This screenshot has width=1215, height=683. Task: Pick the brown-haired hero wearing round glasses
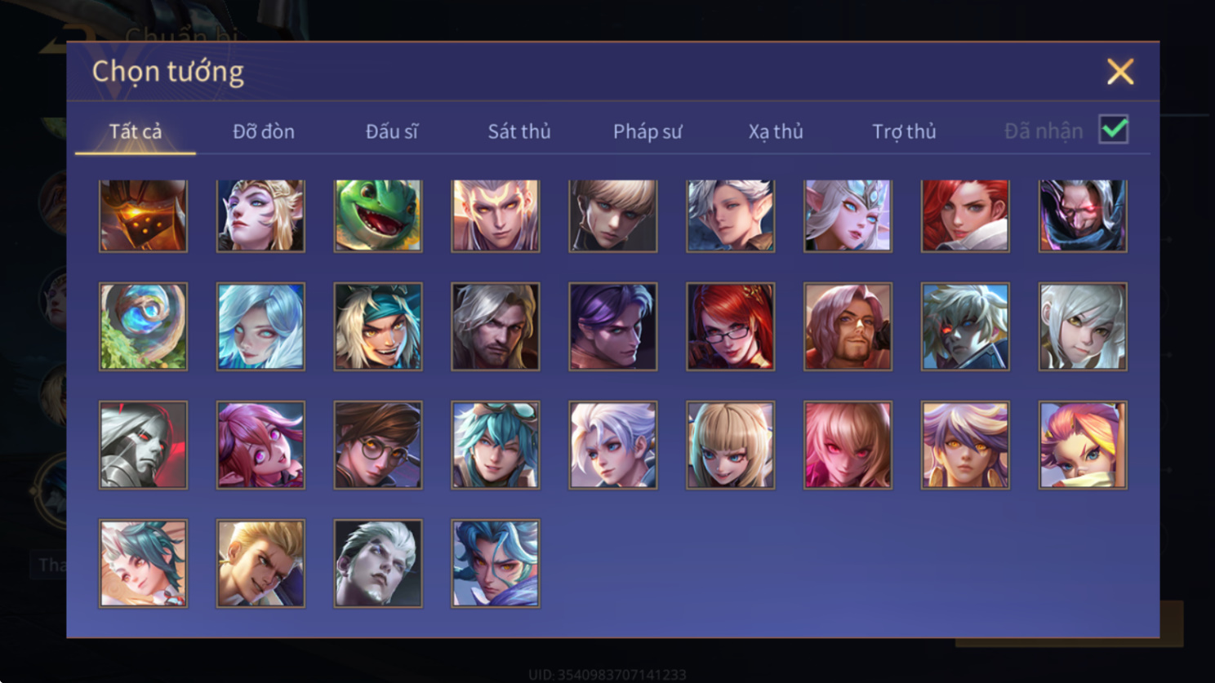(378, 445)
